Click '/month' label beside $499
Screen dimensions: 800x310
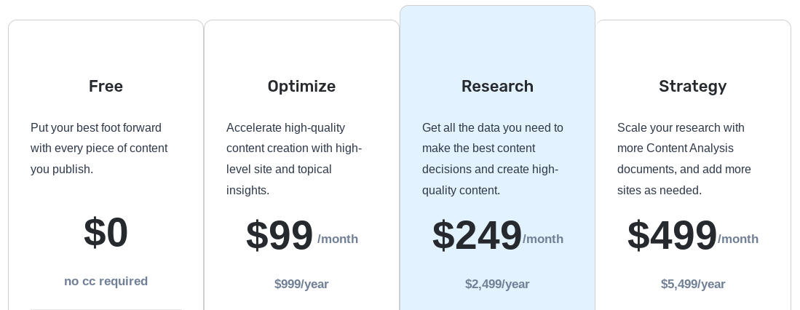tap(737, 239)
